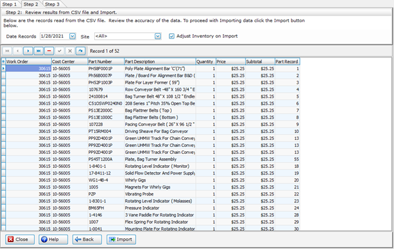Image resolution: width=394 pixels, height=249 pixels.
Task: Jump to last record navigator button
Action: point(39,51)
